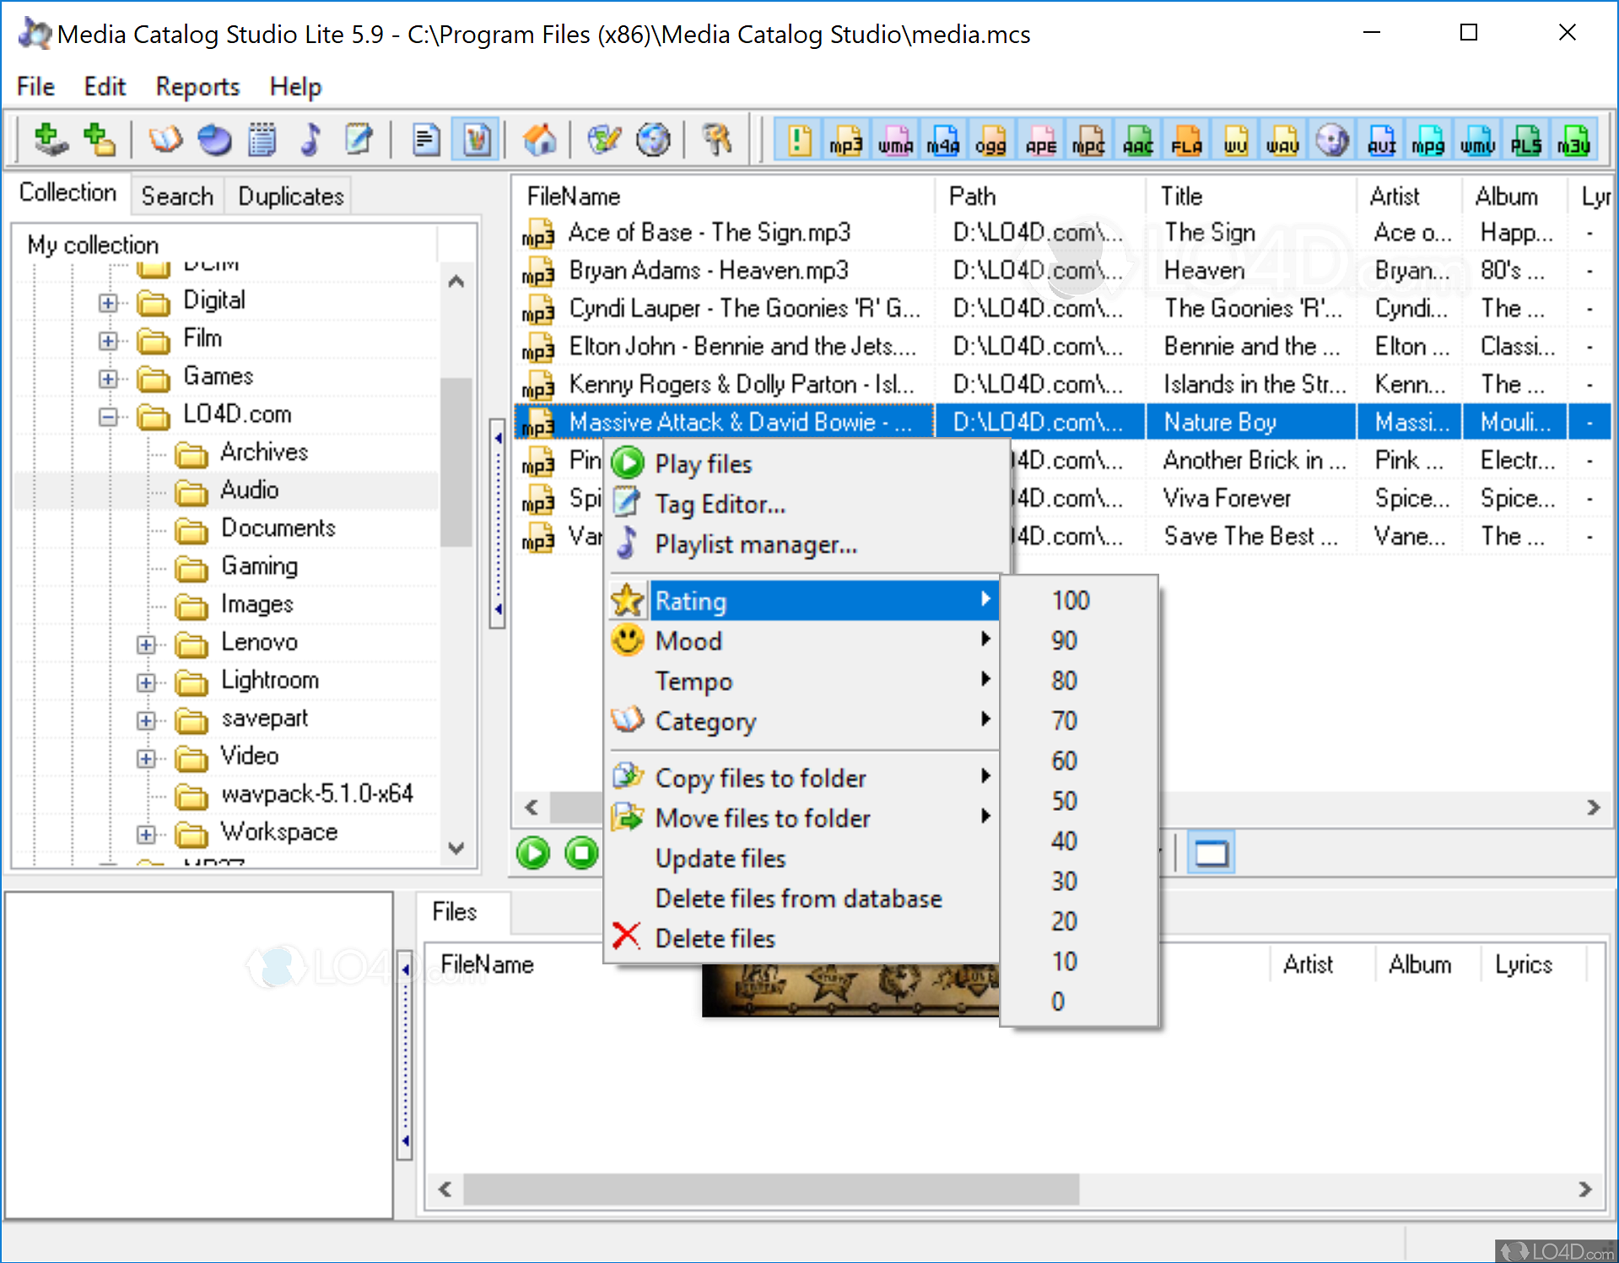Click the add folder toolbar icon
This screenshot has width=1619, height=1263.
point(99,139)
